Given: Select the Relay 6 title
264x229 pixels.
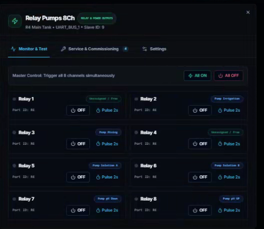Looking at the screenshot, I should (x=148, y=166).
